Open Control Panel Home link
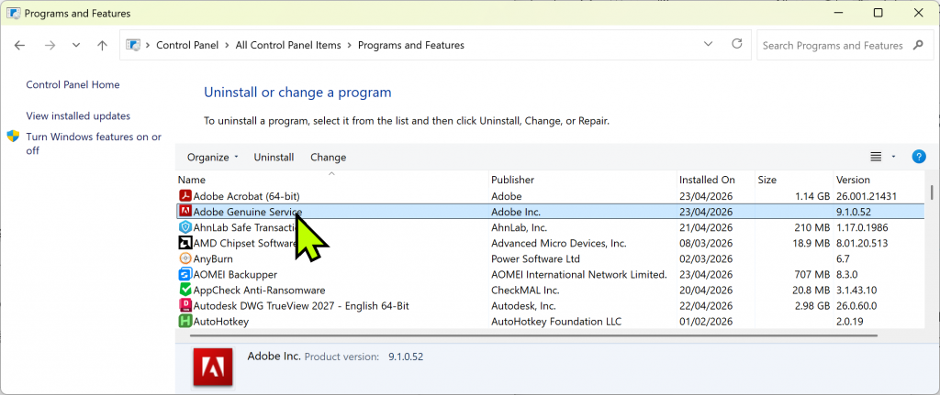940x395 pixels. pyautogui.click(x=73, y=85)
